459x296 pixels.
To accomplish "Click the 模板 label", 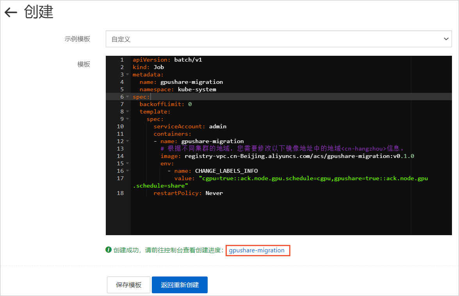I will point(84,64).
